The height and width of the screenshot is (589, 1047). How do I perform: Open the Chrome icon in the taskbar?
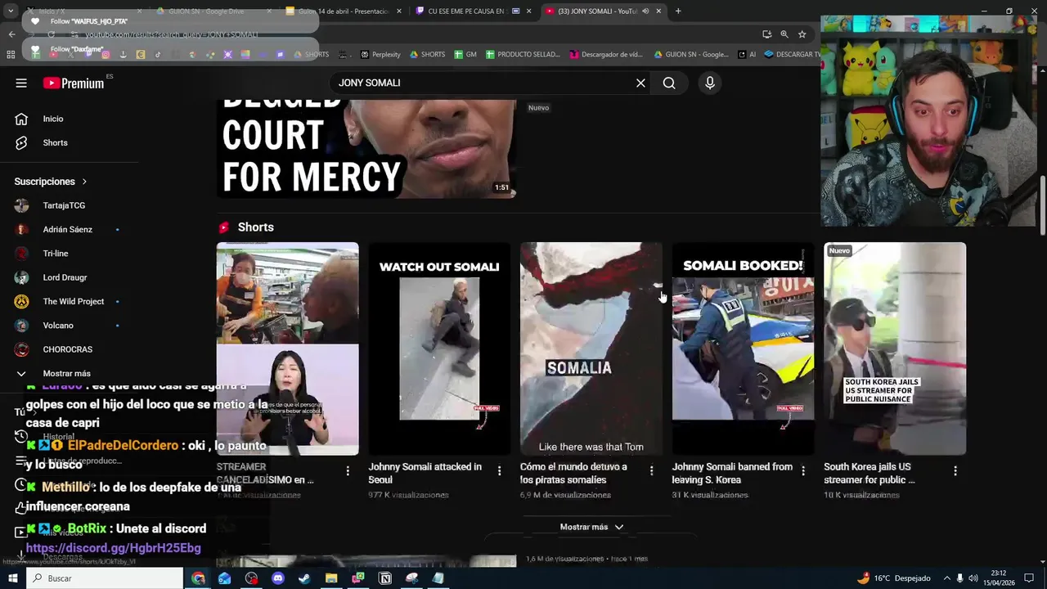click(198, 578)
